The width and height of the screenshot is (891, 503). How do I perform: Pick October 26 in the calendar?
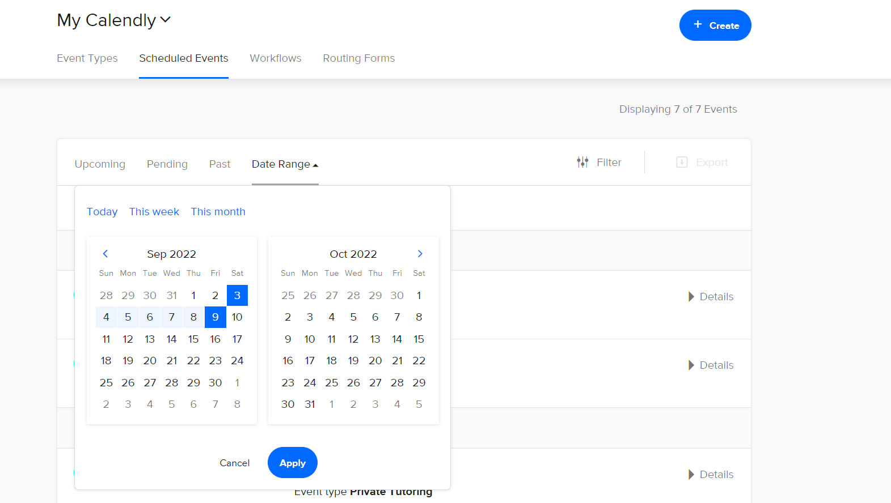(353, 383)
